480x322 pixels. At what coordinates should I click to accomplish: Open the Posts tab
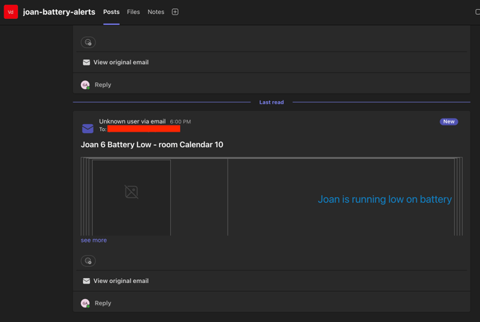(x=111, y=12)
